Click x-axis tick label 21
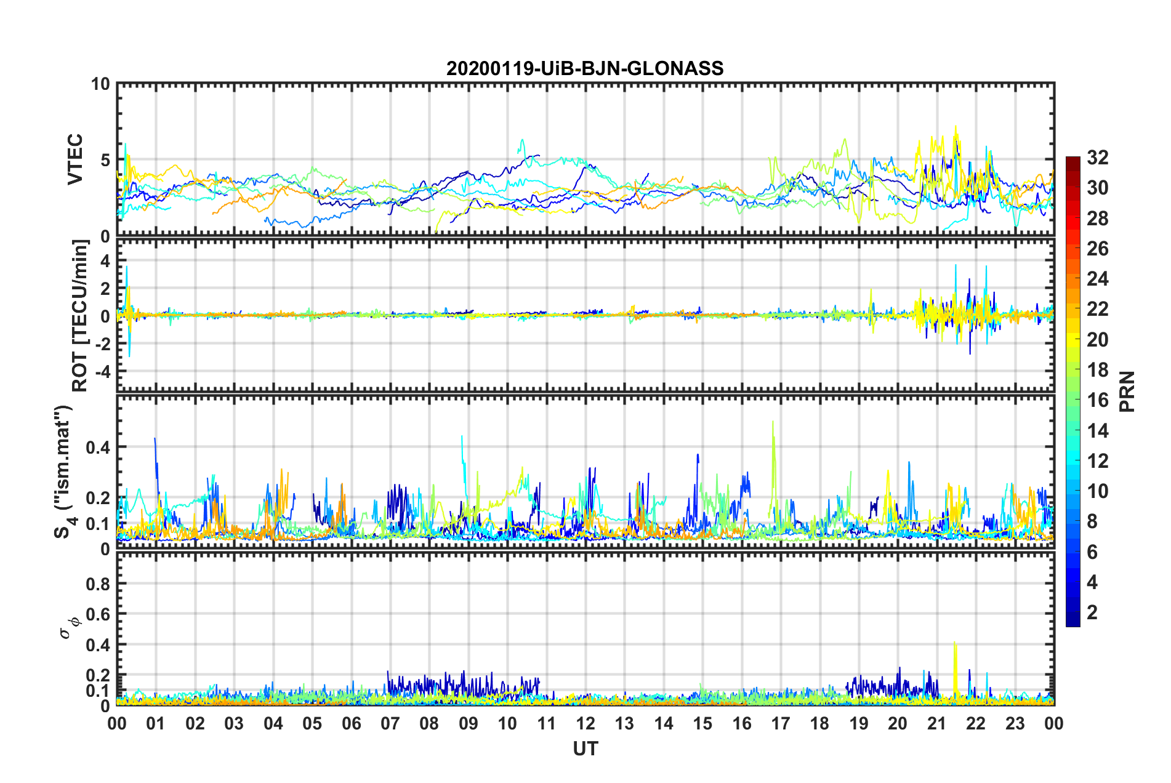The height and width of the screenshot is (783, 1171). [936, 723]
